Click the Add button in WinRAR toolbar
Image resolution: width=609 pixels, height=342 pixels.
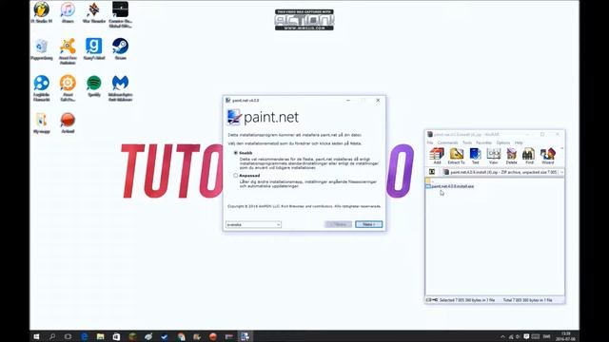437,156
